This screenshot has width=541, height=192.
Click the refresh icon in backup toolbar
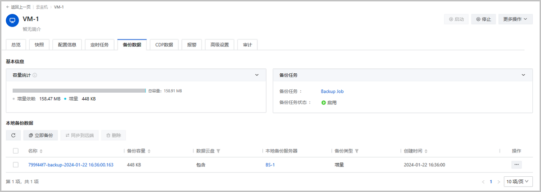[x=13, y=135]
